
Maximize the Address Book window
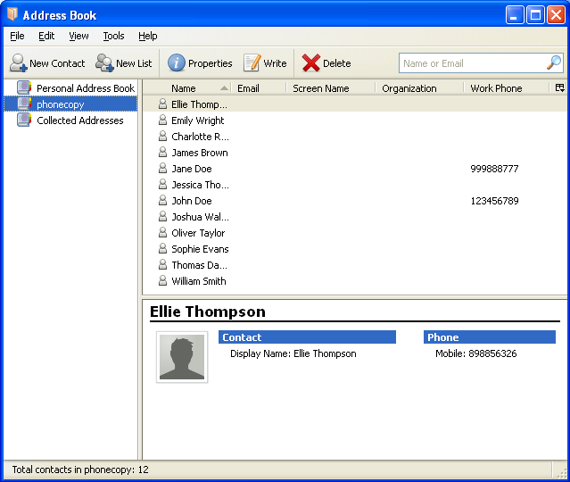pyautogui.click(x=535, y=15)
